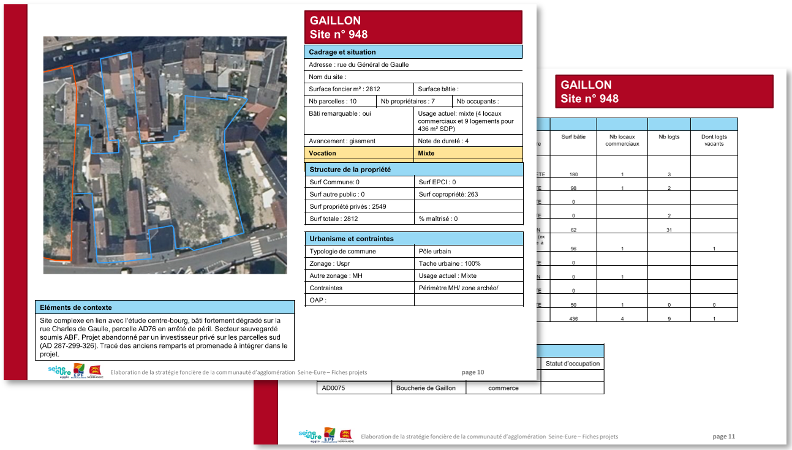
Task: Click the 'Structure de la propriété' section header
Action: (413, 170)
